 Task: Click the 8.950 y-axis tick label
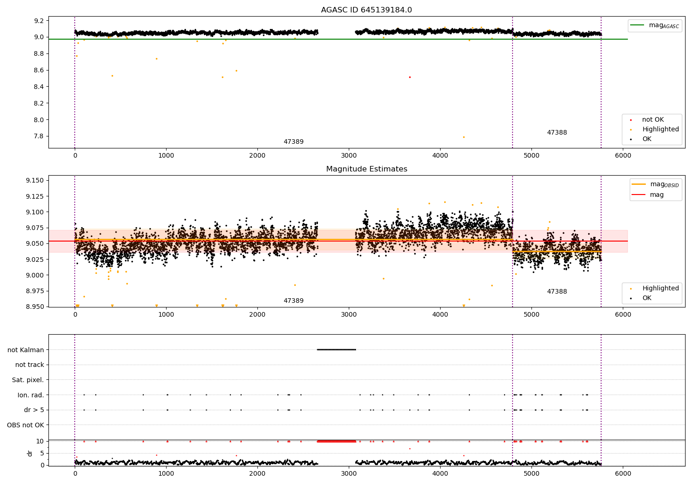(x=35, y=307)
